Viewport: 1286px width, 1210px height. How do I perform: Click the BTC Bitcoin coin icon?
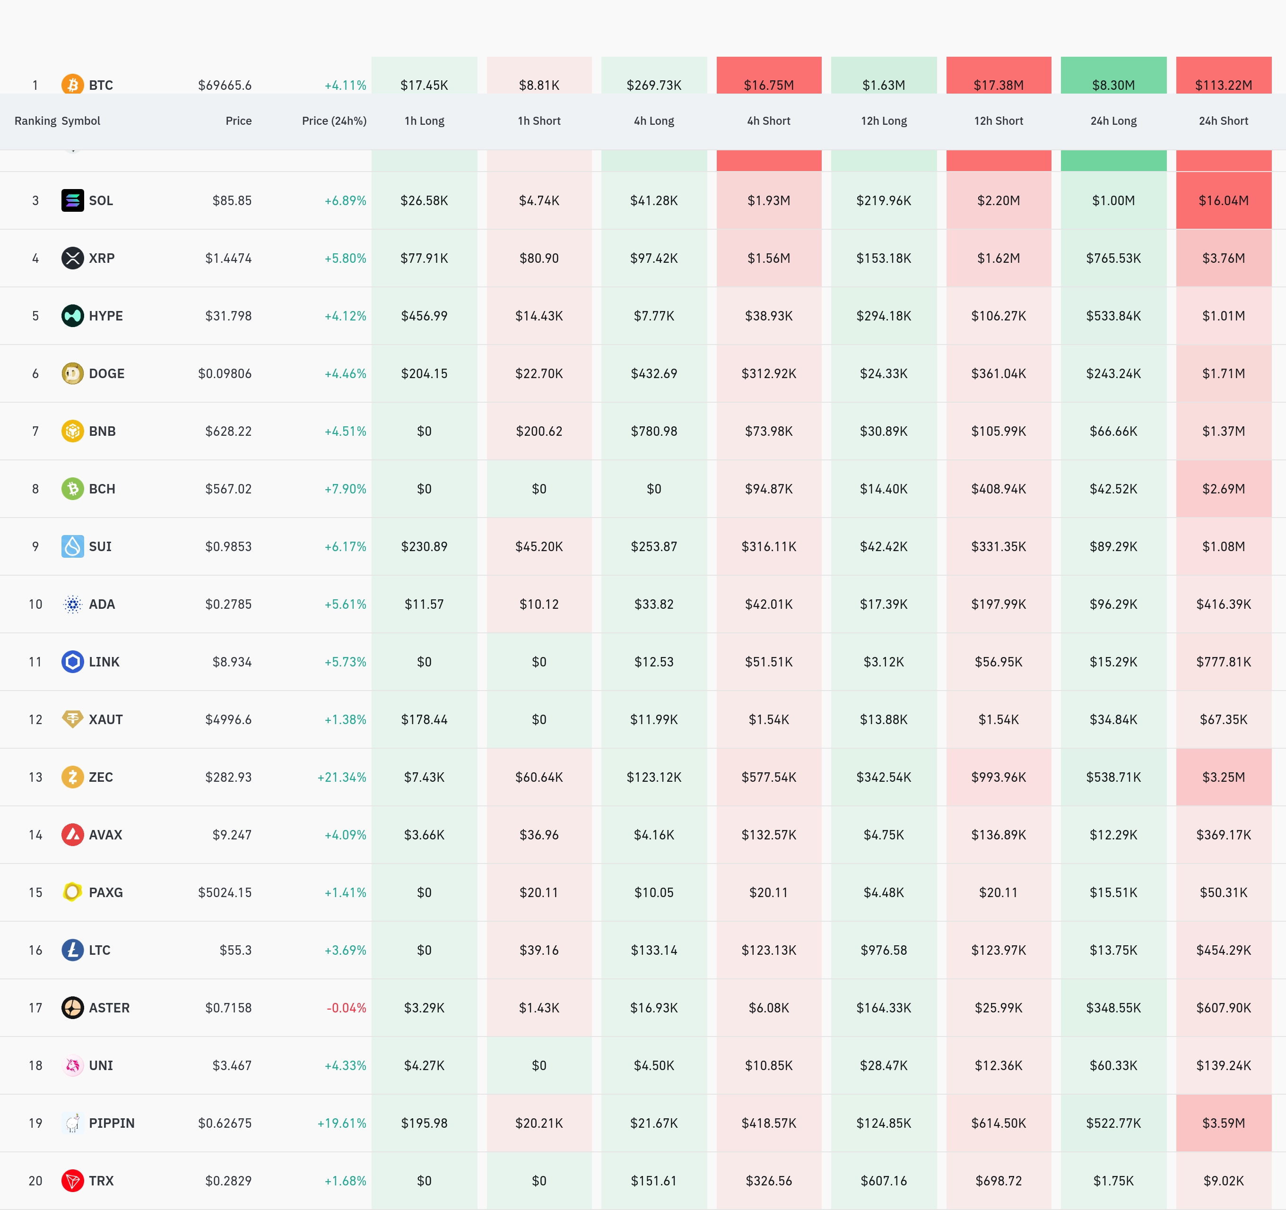point(72,84)
